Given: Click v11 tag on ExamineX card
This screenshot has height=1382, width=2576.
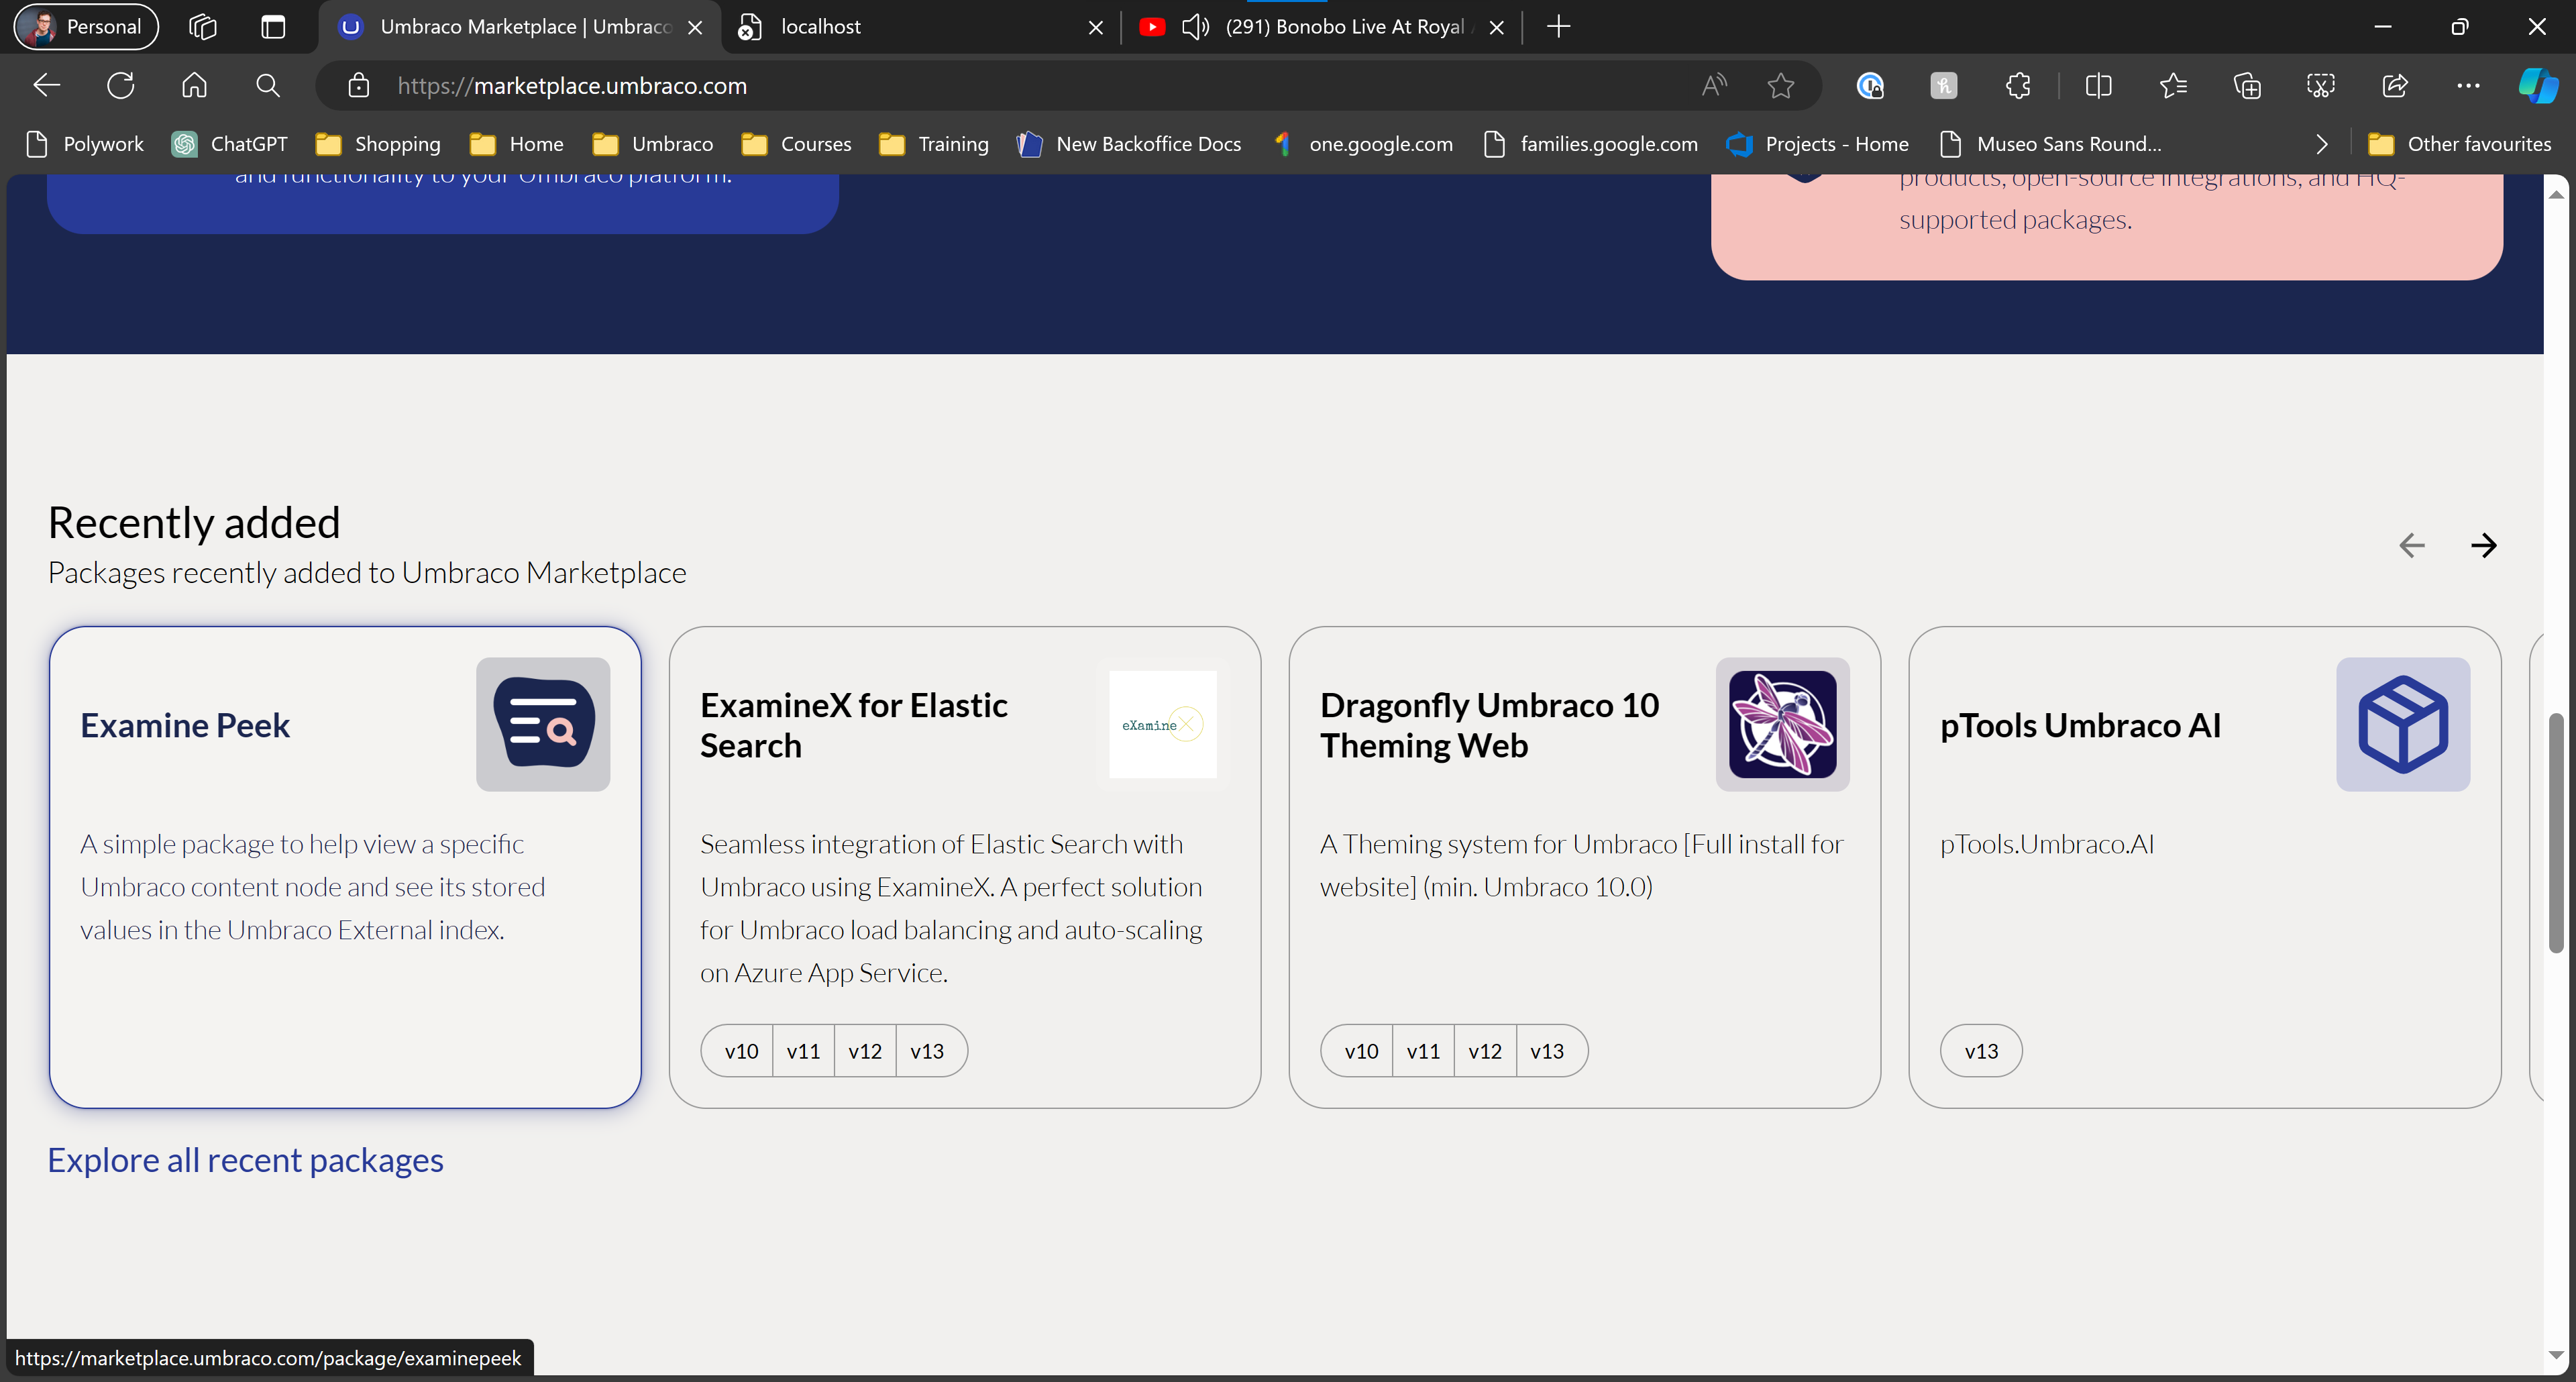Looking at the screenshot, I should [x=803, y=1051].
